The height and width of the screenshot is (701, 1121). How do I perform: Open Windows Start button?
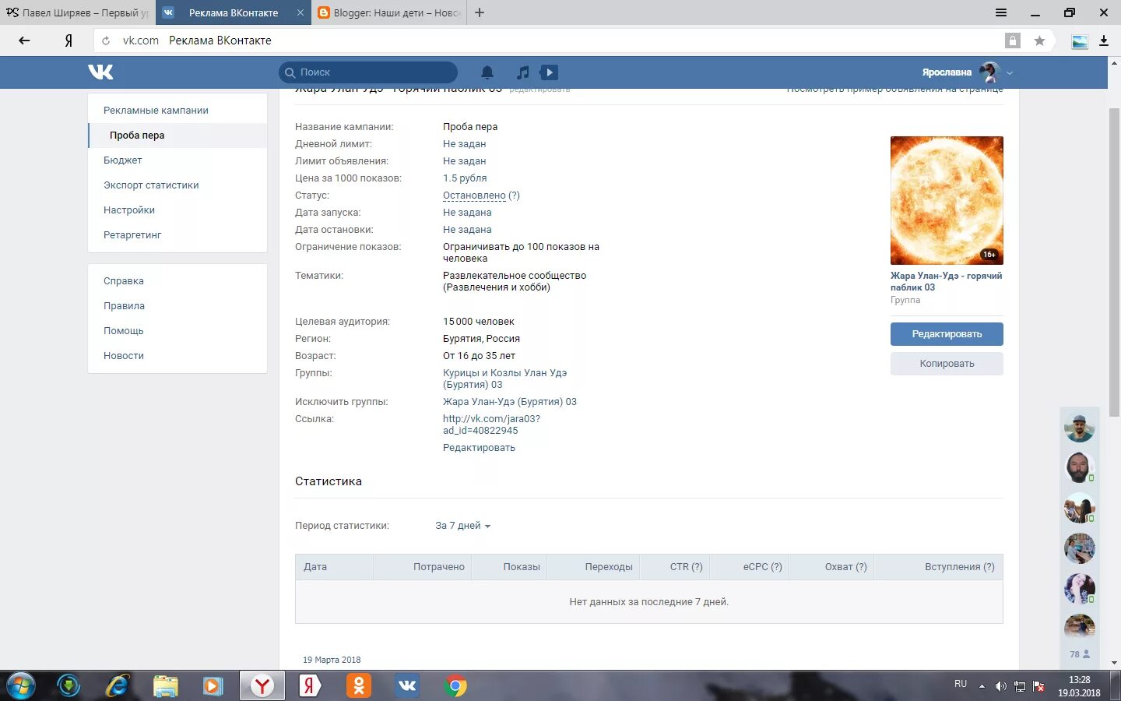(x=19, y=686)
